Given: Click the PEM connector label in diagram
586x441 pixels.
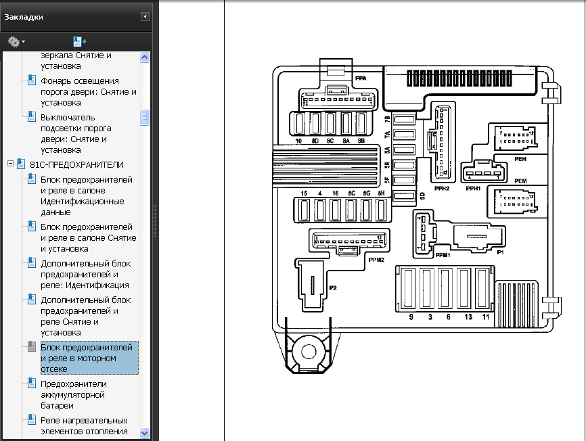Looking at the screenshot, I should (x=520, y=181).
